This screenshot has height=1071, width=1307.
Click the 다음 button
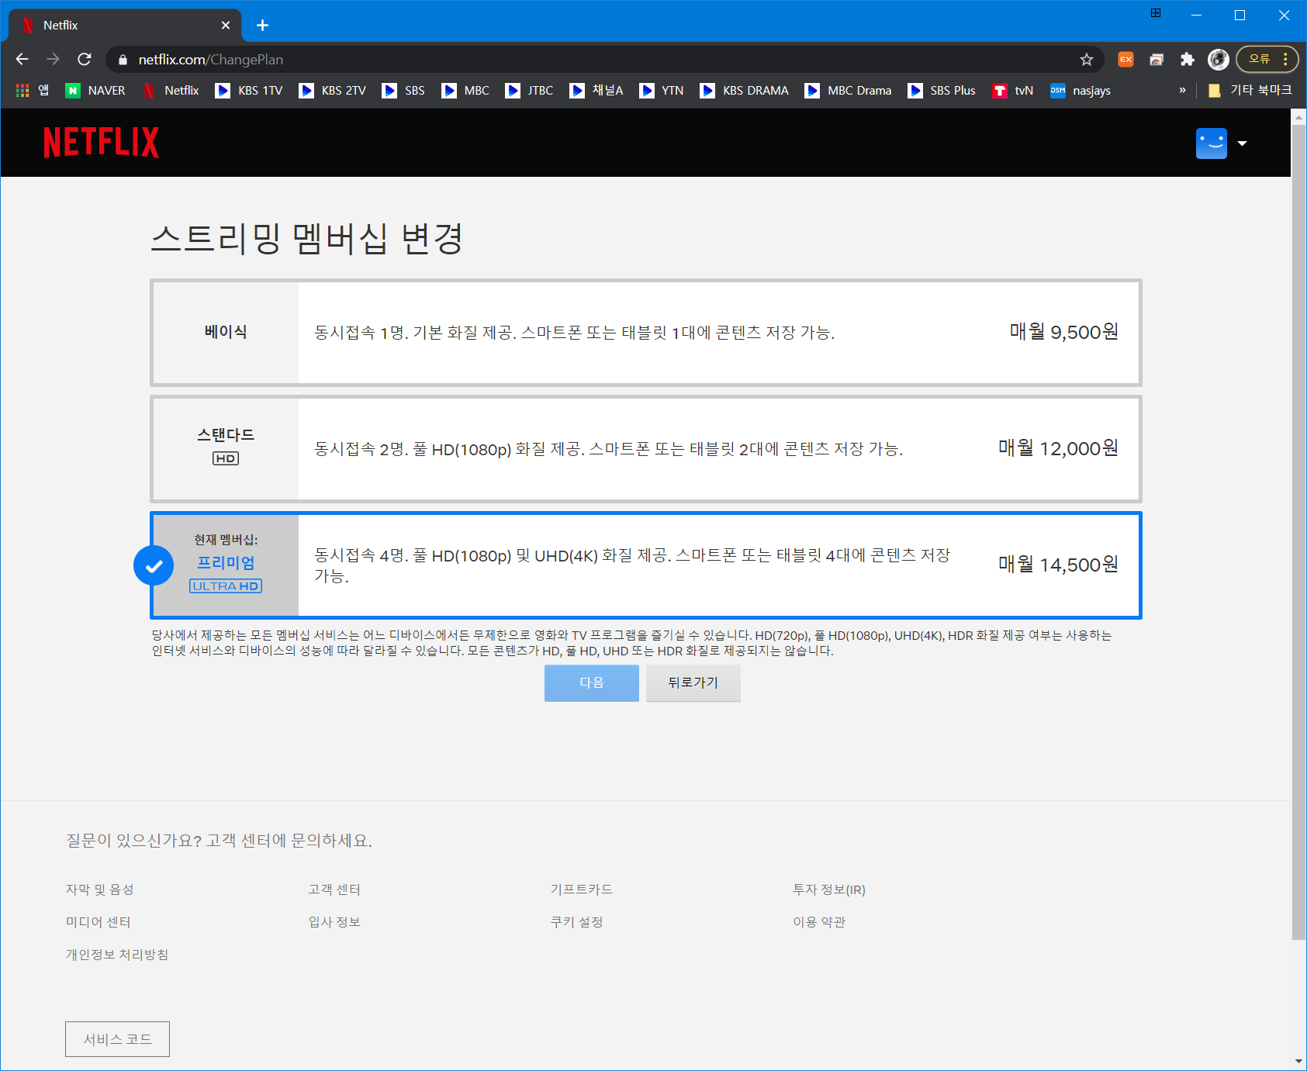pos(591,682)
